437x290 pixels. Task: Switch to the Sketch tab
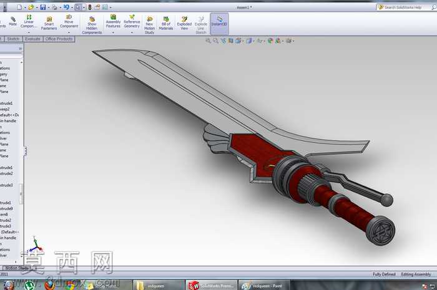tap(13, 39)
